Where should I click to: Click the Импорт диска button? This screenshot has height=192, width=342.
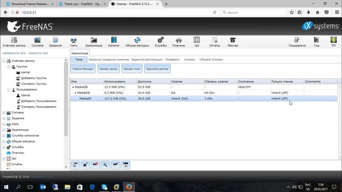tap(108, 69)
